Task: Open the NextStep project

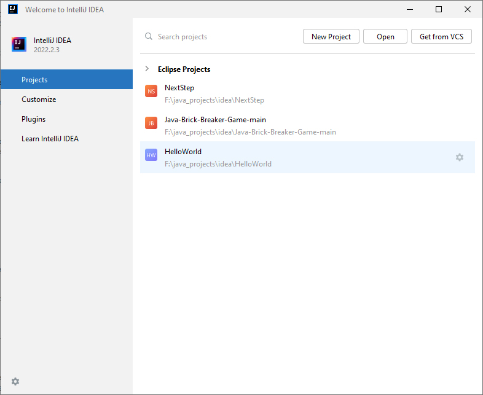Action: [307, 93]
